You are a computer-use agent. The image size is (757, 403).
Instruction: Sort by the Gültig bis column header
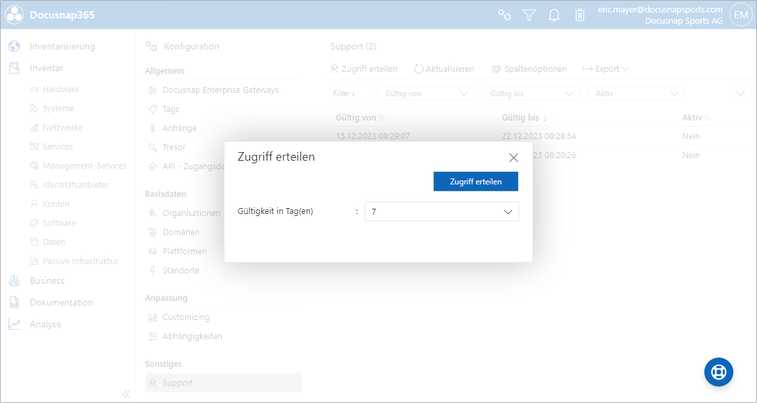[520, 118]
